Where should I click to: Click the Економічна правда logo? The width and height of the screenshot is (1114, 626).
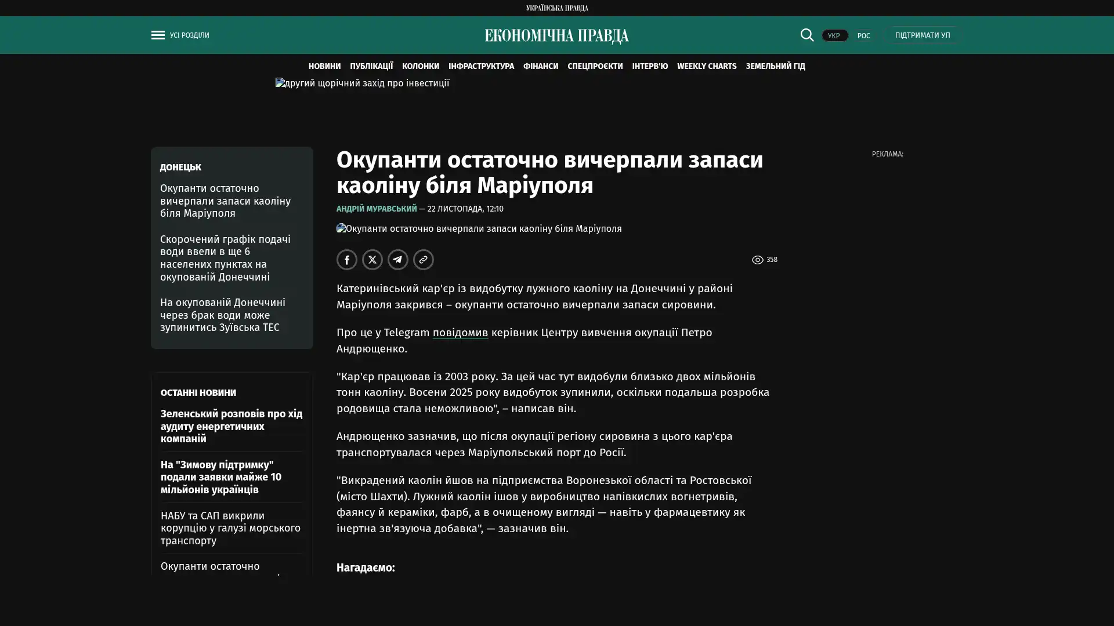click(556, 36)
